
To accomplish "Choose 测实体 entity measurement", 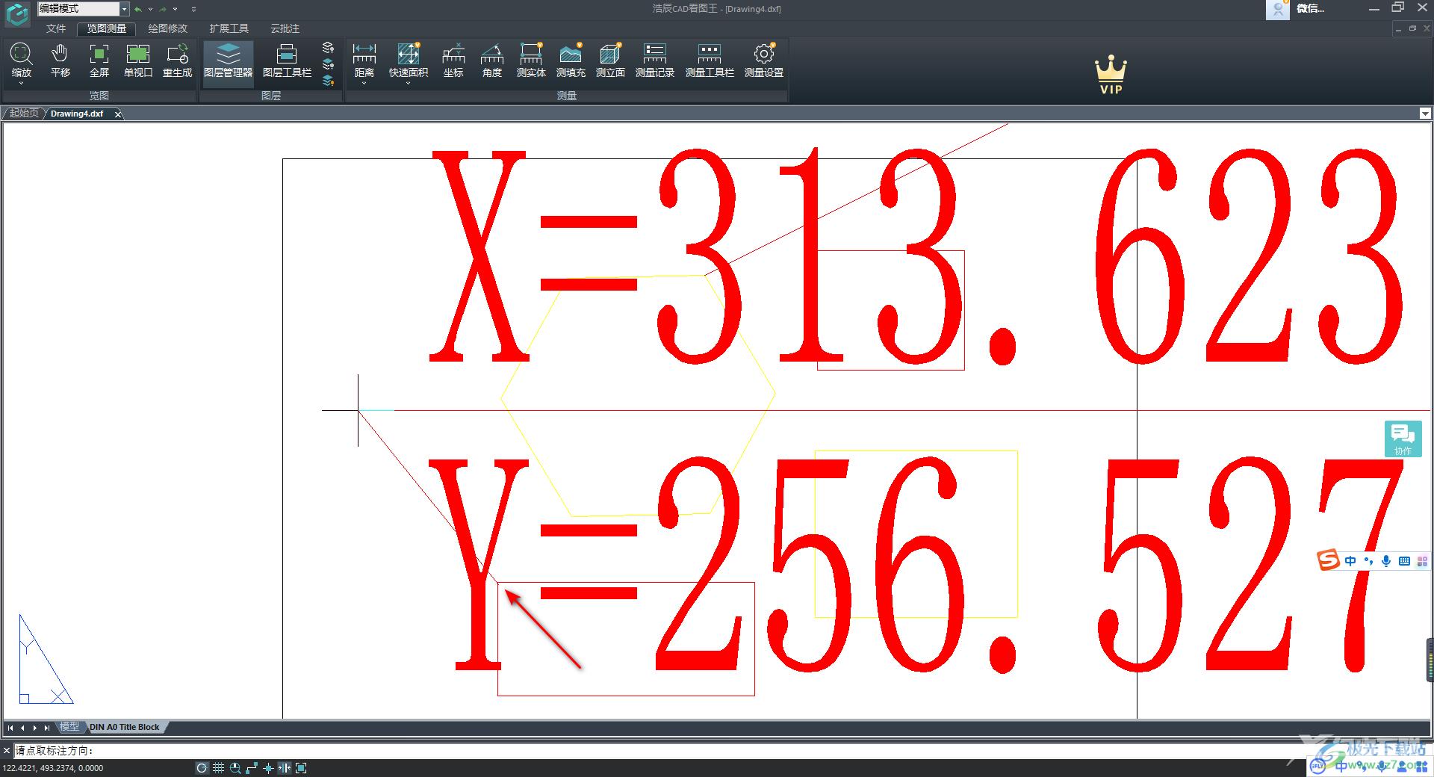I will (x=531, y=60).
